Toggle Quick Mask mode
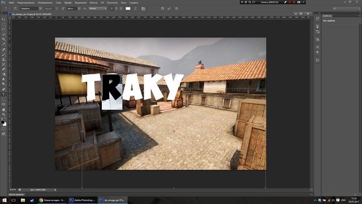The image size is (362, 204). pyautogui.click(x=3, y=129)
